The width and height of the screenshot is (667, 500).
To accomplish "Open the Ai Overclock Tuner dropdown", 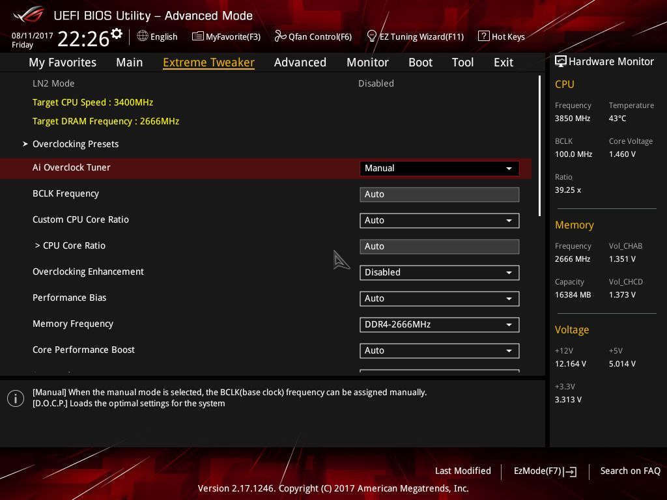I will tap(440, 169).
